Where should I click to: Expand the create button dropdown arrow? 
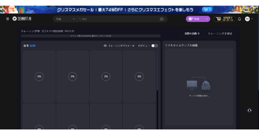point(207,19)
